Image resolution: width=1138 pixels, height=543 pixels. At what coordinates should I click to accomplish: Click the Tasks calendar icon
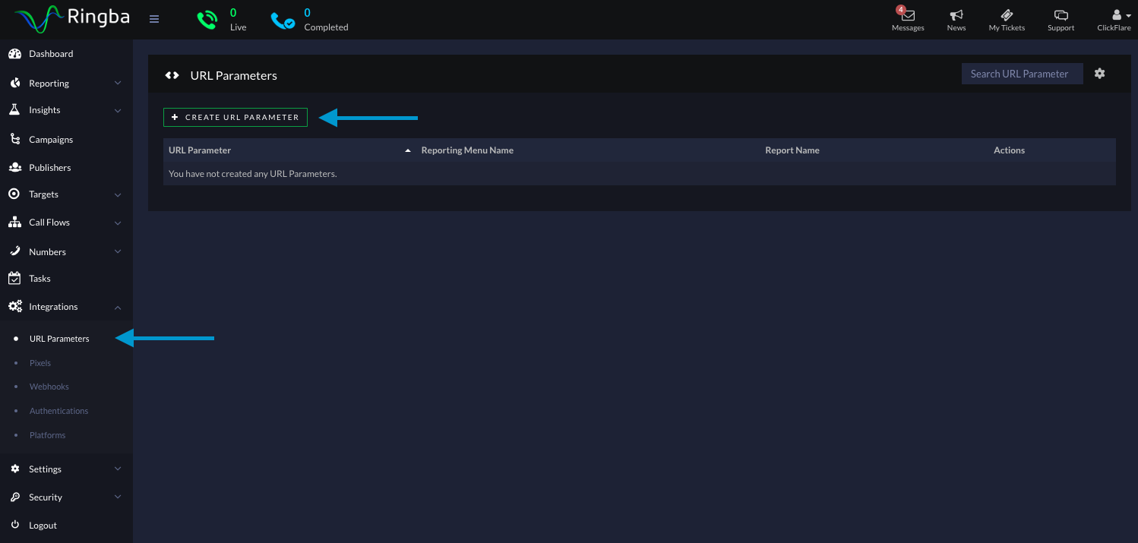pyautogui.click(x=14, y=279)
